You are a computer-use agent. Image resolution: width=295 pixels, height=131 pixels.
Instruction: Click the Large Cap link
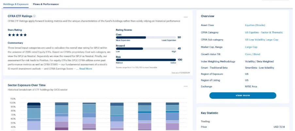point(251,47)
